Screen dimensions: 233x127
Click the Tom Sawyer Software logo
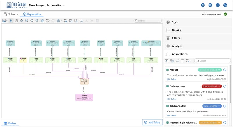(x=17, y=5)
